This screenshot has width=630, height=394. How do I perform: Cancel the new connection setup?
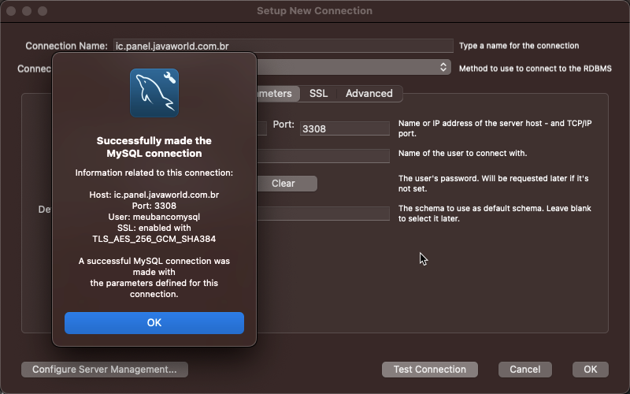[x=524, y=370]
